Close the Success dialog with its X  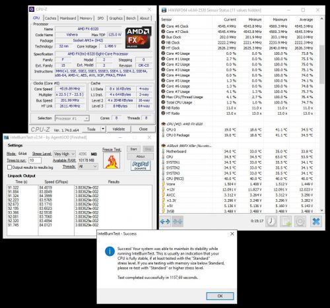coord(232,234)
